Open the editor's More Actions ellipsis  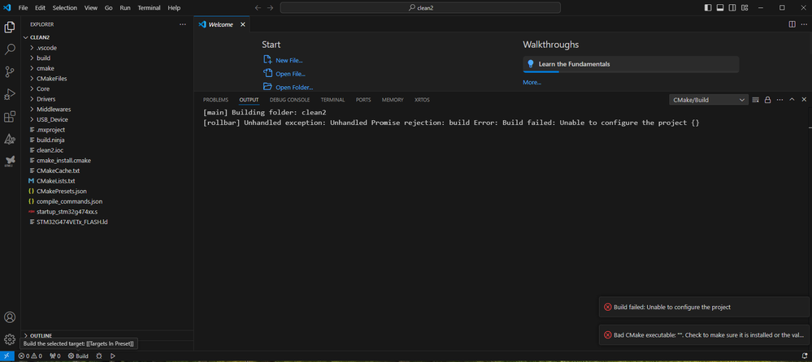(x=804, y=24)
